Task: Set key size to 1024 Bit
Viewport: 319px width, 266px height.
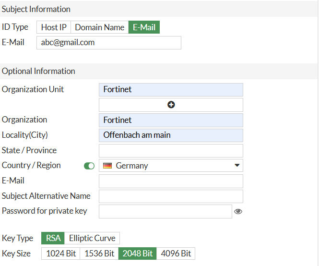Action: [x=60, y=254]
